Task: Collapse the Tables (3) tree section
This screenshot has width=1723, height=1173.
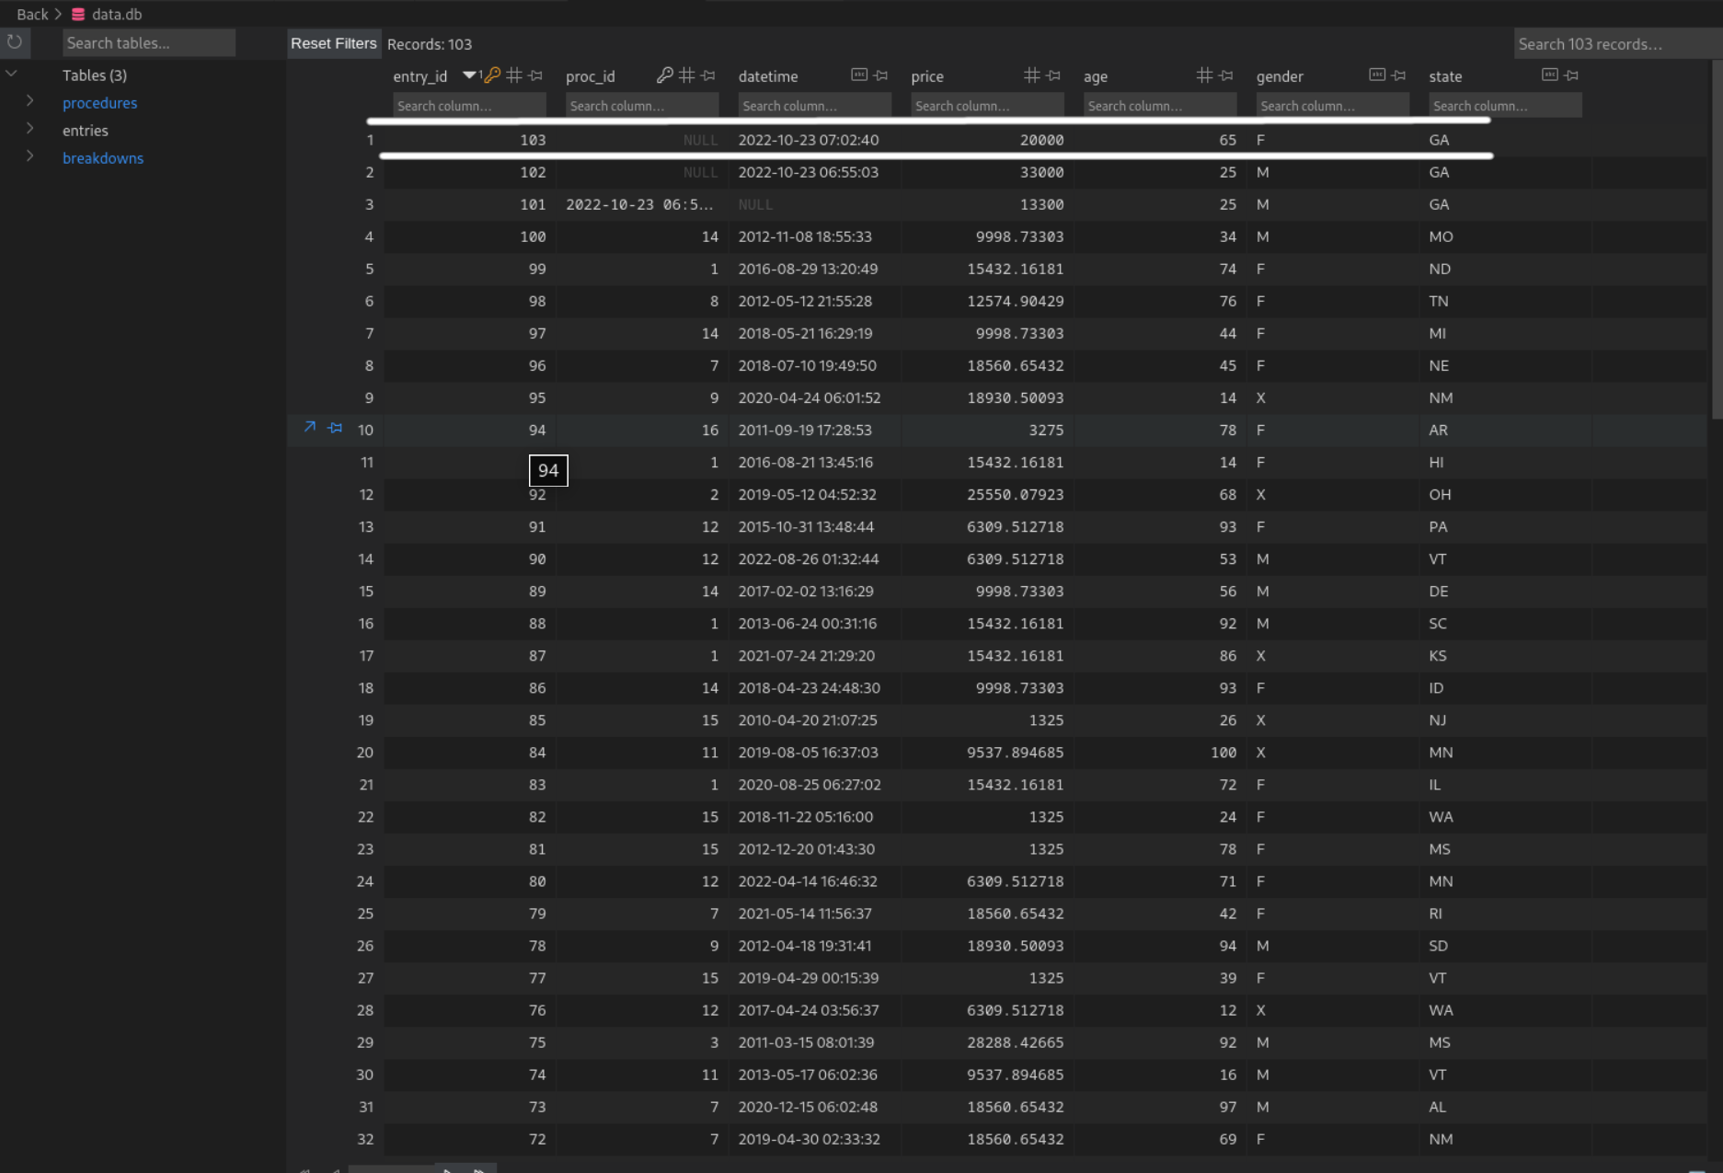Action: 11,74
